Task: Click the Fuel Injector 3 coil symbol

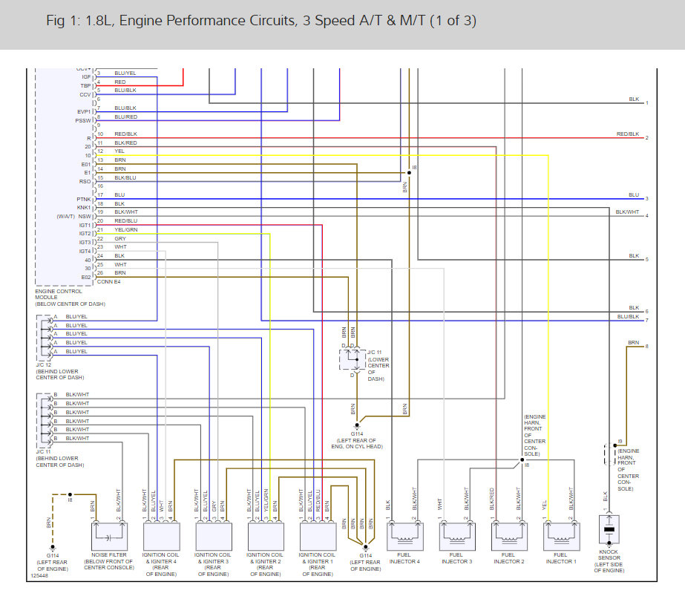Action: point(457,536)
